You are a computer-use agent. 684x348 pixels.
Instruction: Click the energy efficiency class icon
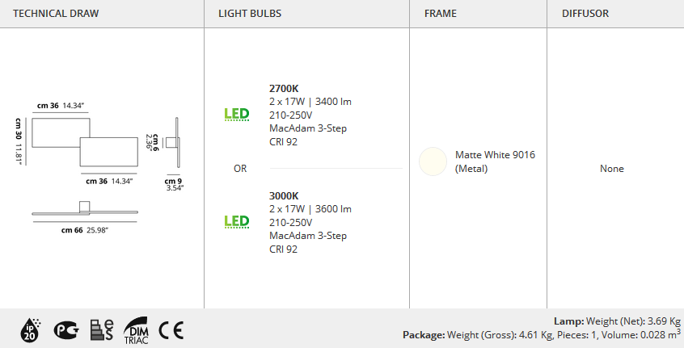coord(102,329)
